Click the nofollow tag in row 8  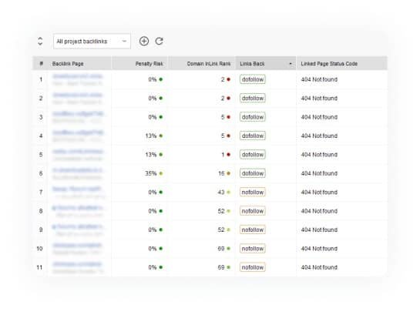(253, 211)
